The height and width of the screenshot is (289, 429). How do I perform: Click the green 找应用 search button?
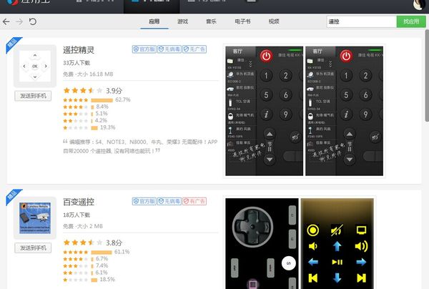(x=411, y=21)
